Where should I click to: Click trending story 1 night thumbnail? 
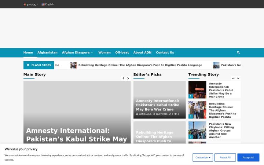tap(197, 90)
